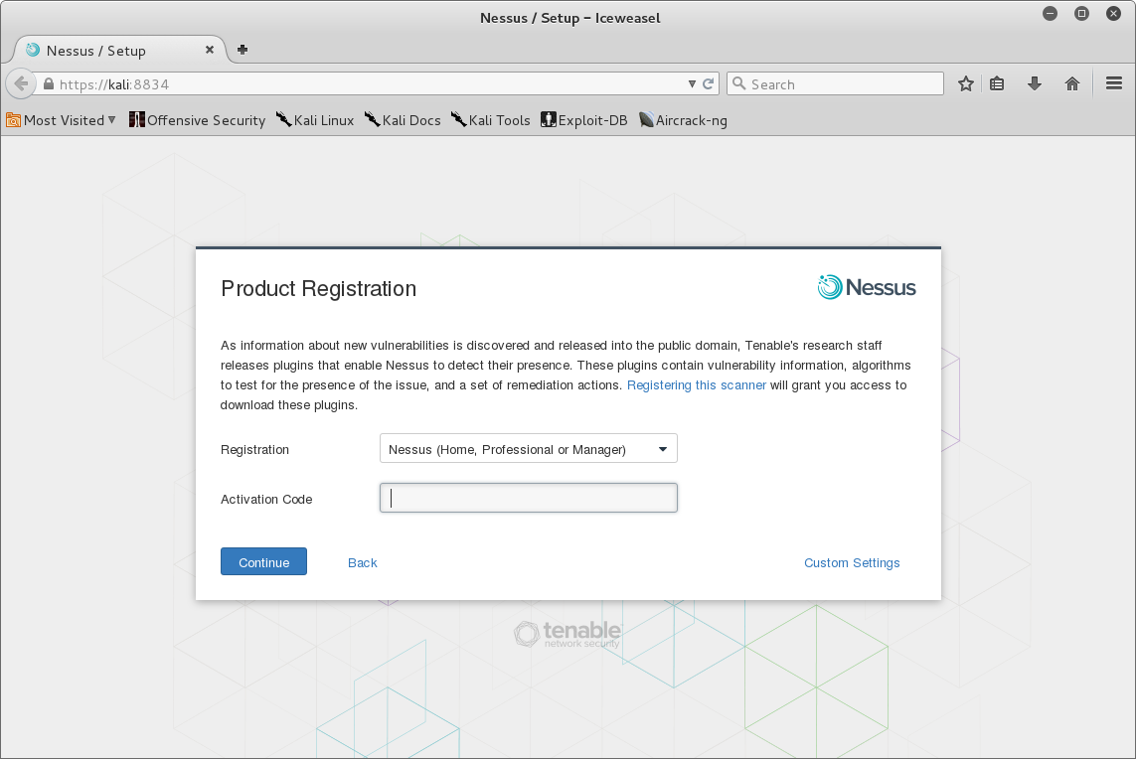This screenshot has width=1136, height=759.
Task: Open the Kali Docs bookmark
Action: pyautogui.click(x=403, y=120)
